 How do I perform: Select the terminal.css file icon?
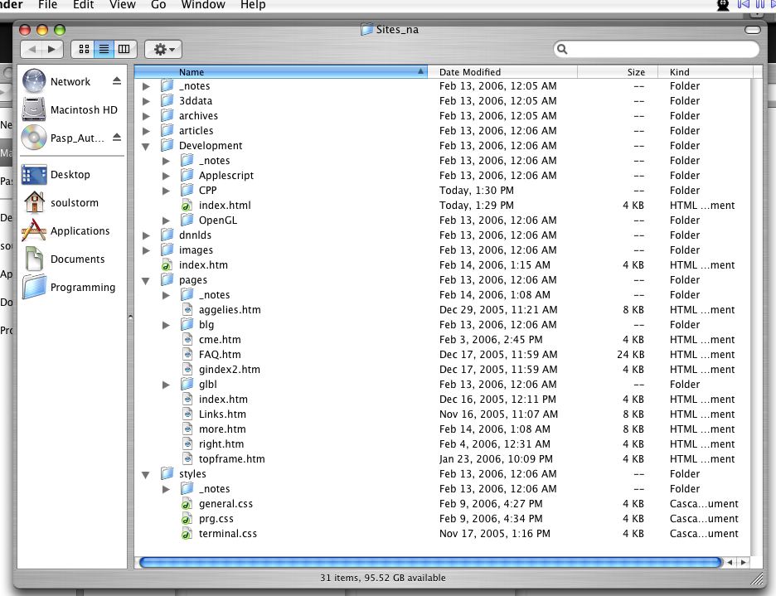pos(187,534)
